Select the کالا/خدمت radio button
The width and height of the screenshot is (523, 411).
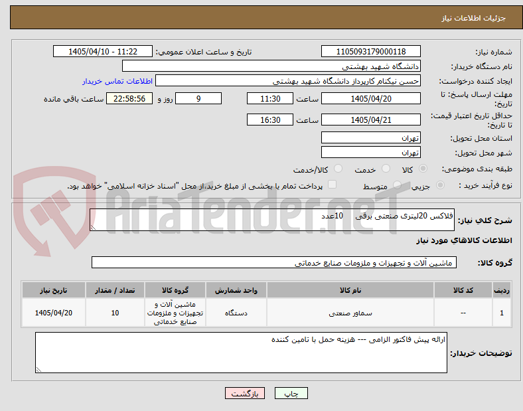338,169
